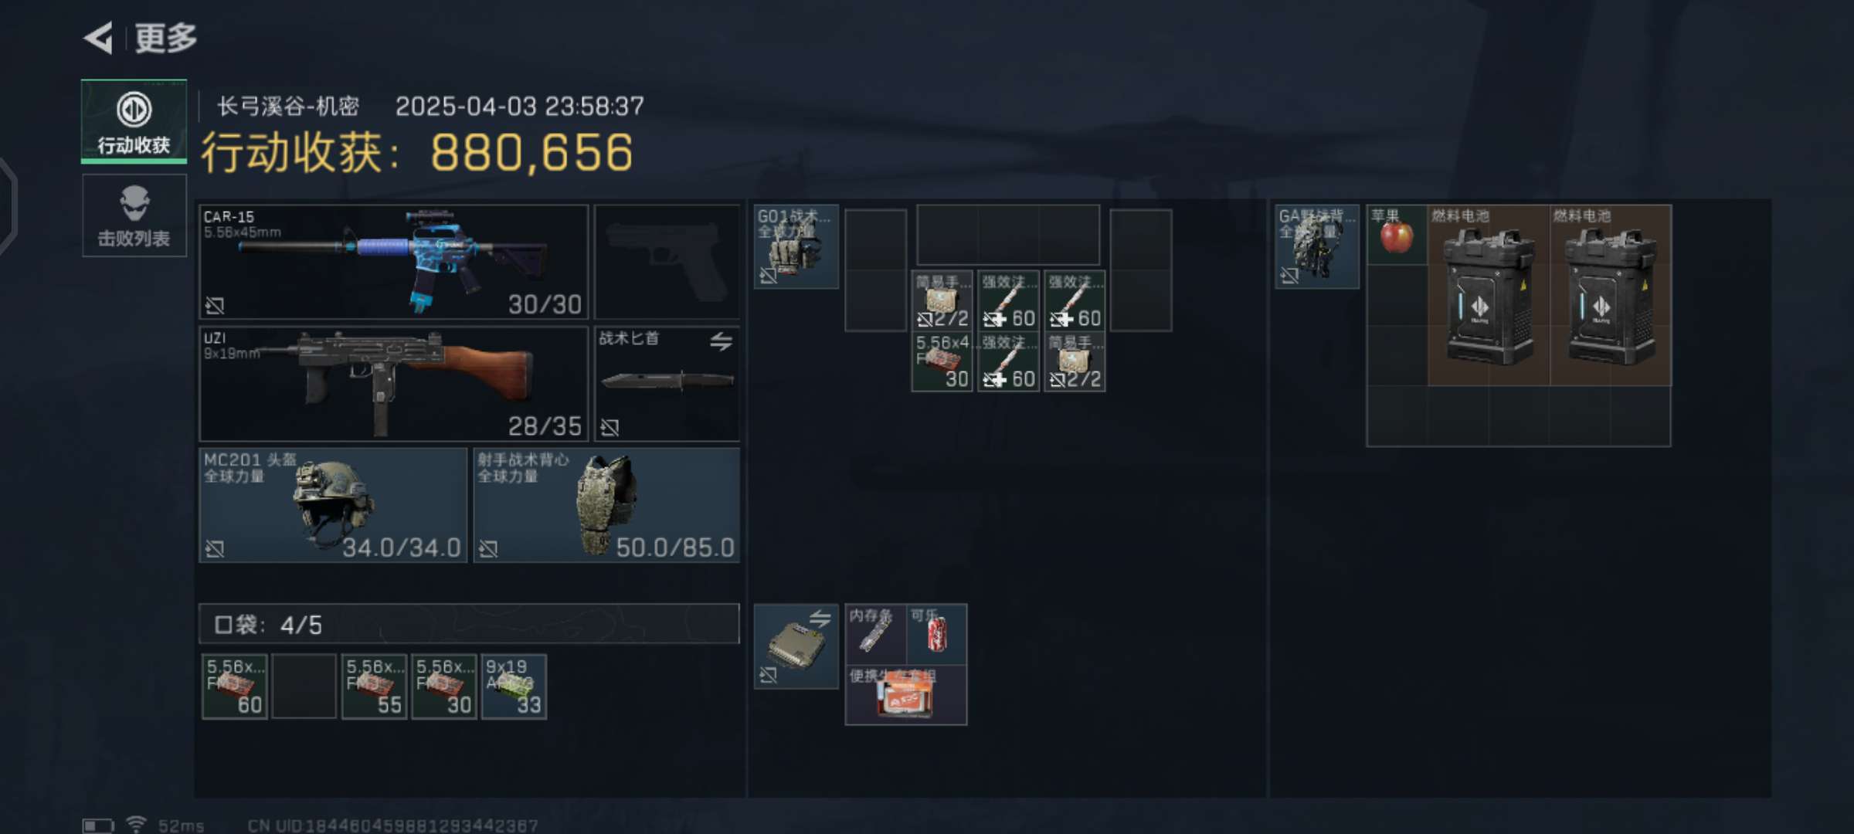Screen dimensions: 1854x834
Task: Select the CAR-15 rifle slot
Action: (393, 262)
